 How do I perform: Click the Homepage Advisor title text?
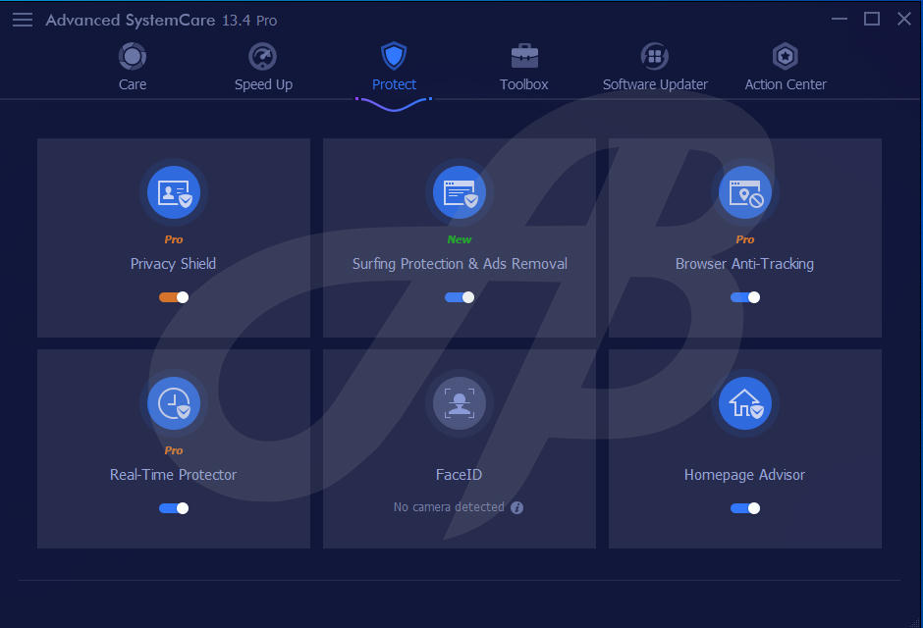pyautogui.click(x=744, y=475)
